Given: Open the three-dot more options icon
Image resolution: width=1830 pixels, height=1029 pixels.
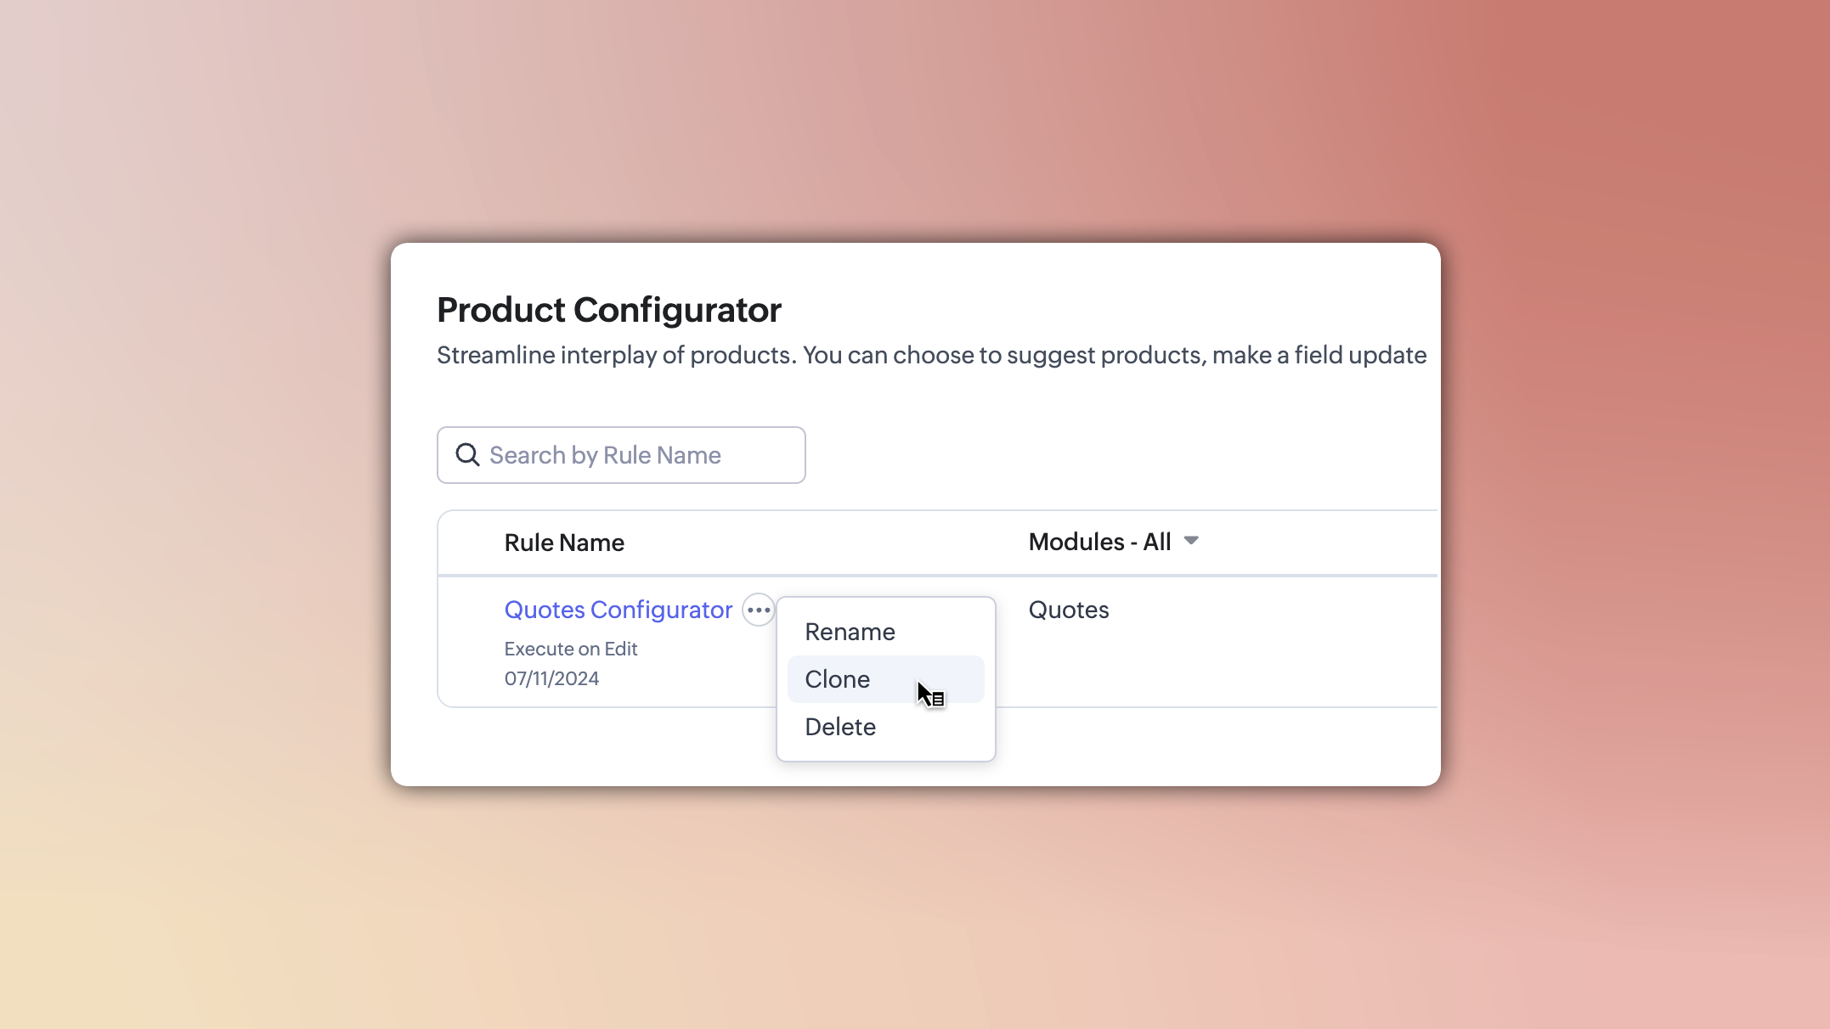Looking at the screenshot, I should point(758,610).
